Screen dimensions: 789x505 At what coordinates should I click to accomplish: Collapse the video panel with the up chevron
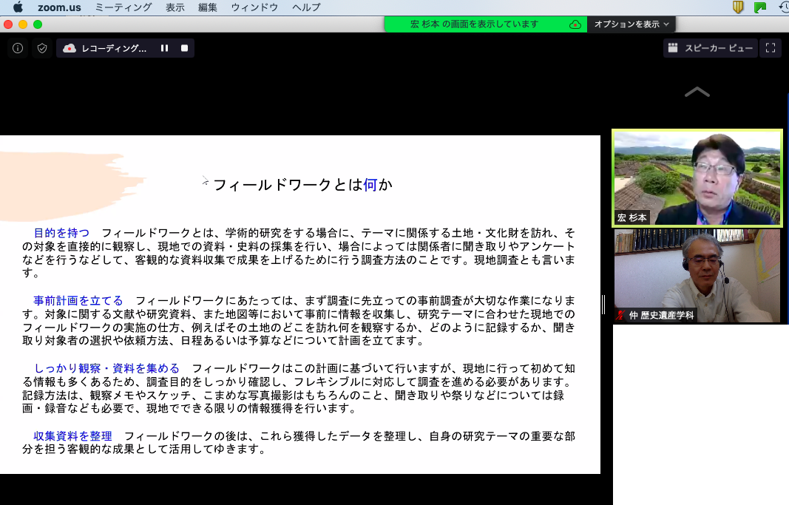697,92
